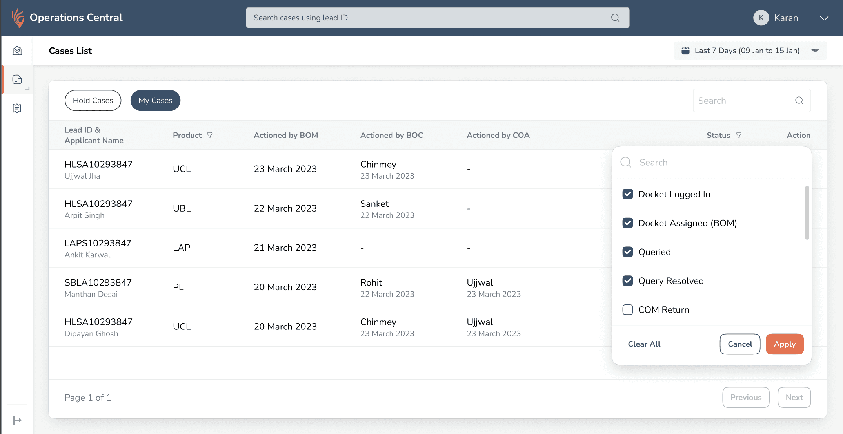This screenshot has width=843, height=434.
Task: Click the magnifier in lead ID search bar
Action: pyautogui.click(x=615, y=18)
